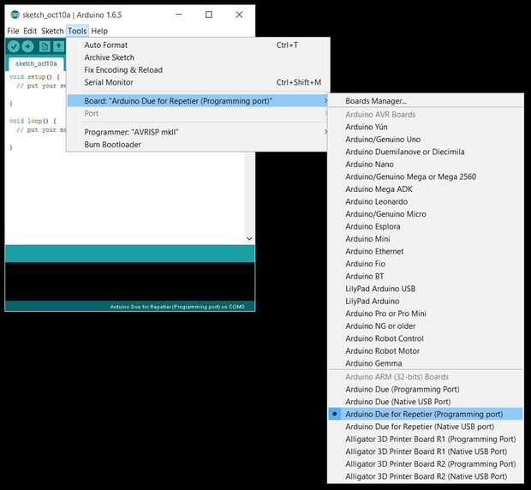
Task: Pick the plain LilyPad Arduino entry
Action: (x=426, y=301)
